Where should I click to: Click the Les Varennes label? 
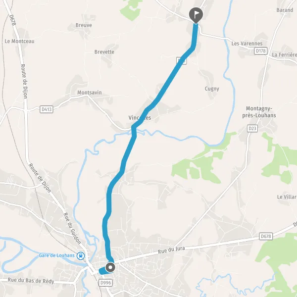[x=247, y=44]
